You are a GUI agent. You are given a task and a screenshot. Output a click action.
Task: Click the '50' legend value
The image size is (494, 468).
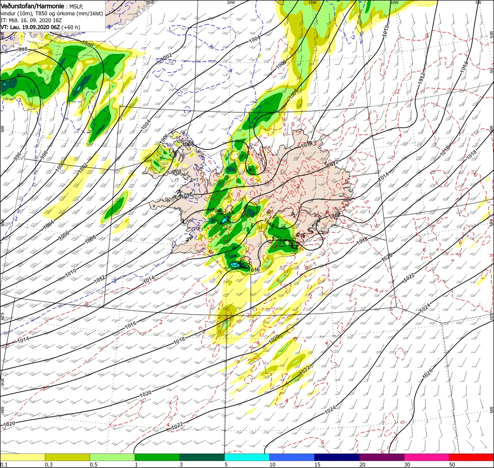(452, 465)
